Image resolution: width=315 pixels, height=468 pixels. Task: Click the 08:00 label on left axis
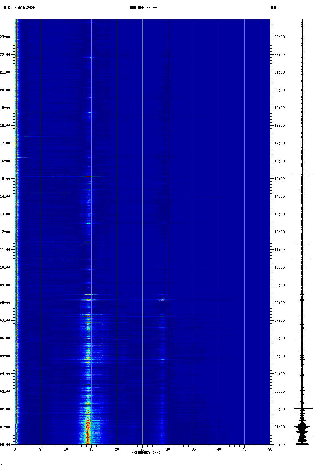click(5, 303)
